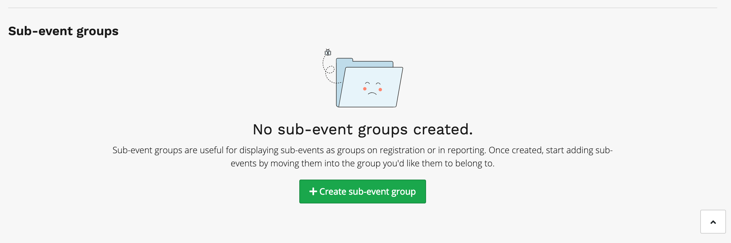Viewport: 731px width, 243px height.
Task: Click the Create sub-event group button
Action: [362, 192]
